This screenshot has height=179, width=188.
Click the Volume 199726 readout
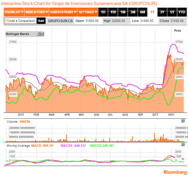tap(18, 121)
